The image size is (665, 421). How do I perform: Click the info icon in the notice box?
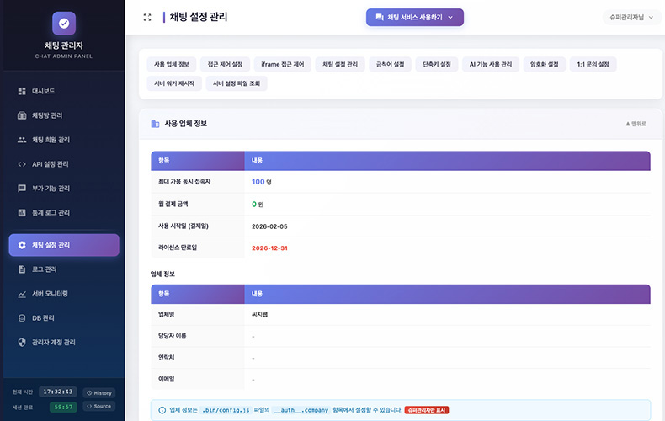click(162, 410)
